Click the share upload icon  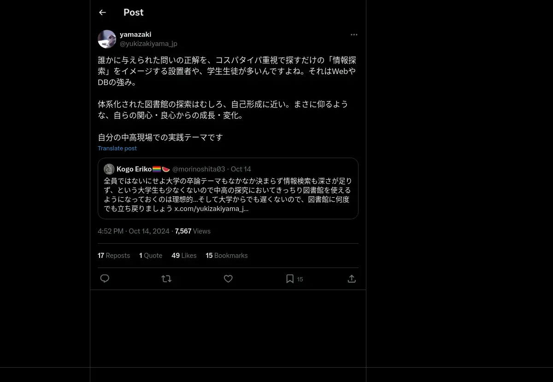(x=352, y=279)
